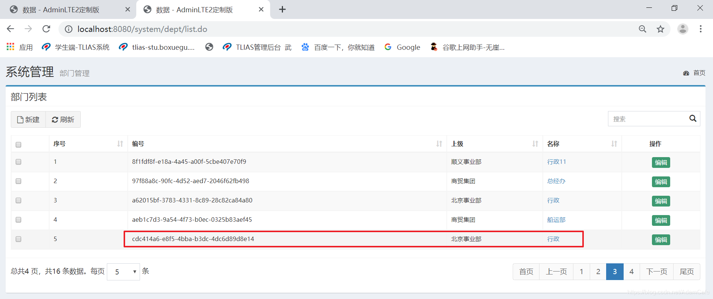Check the checkbox for row 2
The height and width of the screenshot is (299, 713).
coord(19,181)
